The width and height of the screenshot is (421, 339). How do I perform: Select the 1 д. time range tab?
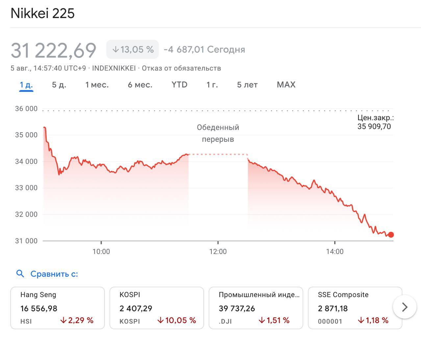(26, 85)
